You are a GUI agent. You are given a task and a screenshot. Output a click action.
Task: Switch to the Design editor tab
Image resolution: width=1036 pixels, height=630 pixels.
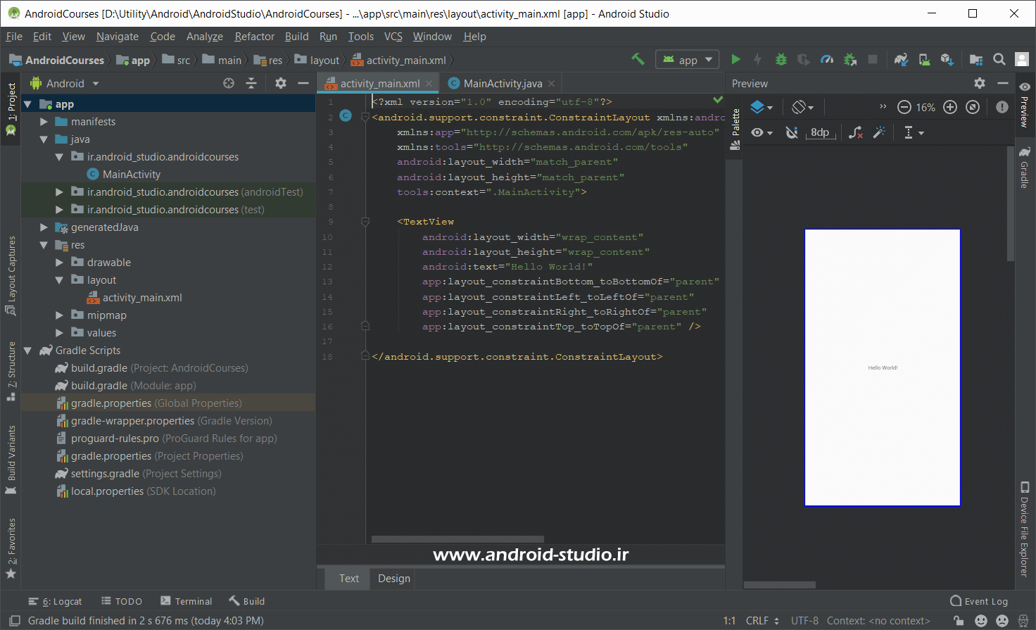point(394,579)
